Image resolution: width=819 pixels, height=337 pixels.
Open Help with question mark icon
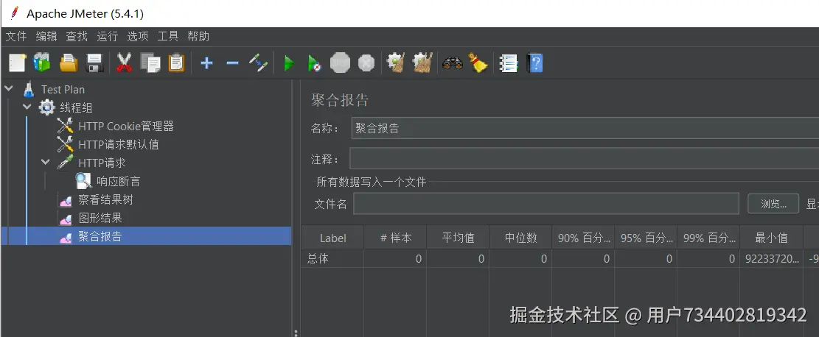(x=535, y=63)
